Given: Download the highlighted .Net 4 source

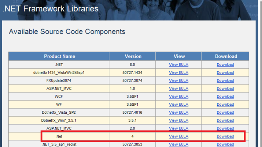Looking at the screenshot, I should [x=225, y=136].
